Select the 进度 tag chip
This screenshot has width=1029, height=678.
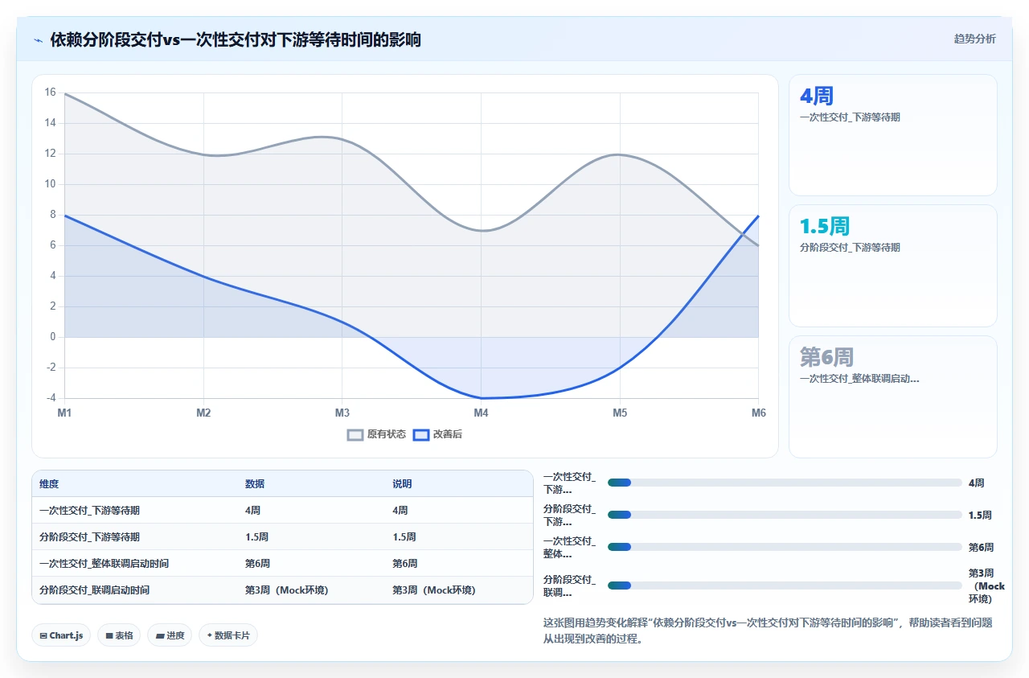pyautogui.click(x=170, y=635)
